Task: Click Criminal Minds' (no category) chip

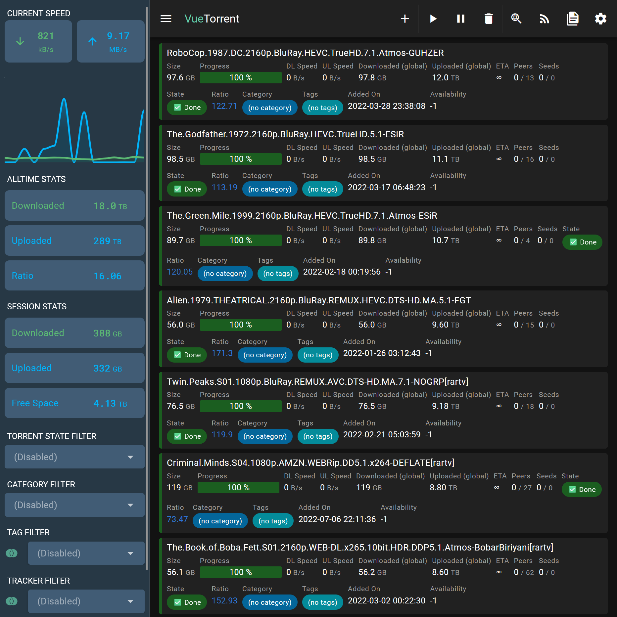Action: click(x=220, y=521)
